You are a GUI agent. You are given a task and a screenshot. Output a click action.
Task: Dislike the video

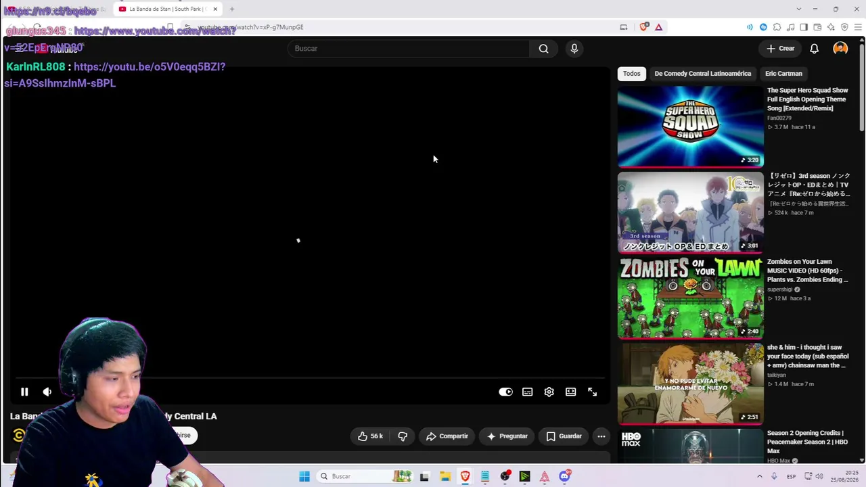pos(403,436)
